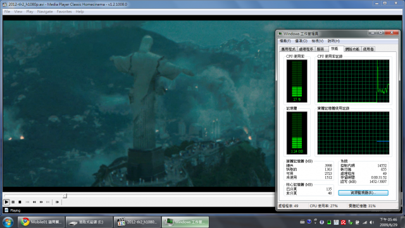Click the status icon beside Playing text
The image size is (405, 228).
[6, 210]
